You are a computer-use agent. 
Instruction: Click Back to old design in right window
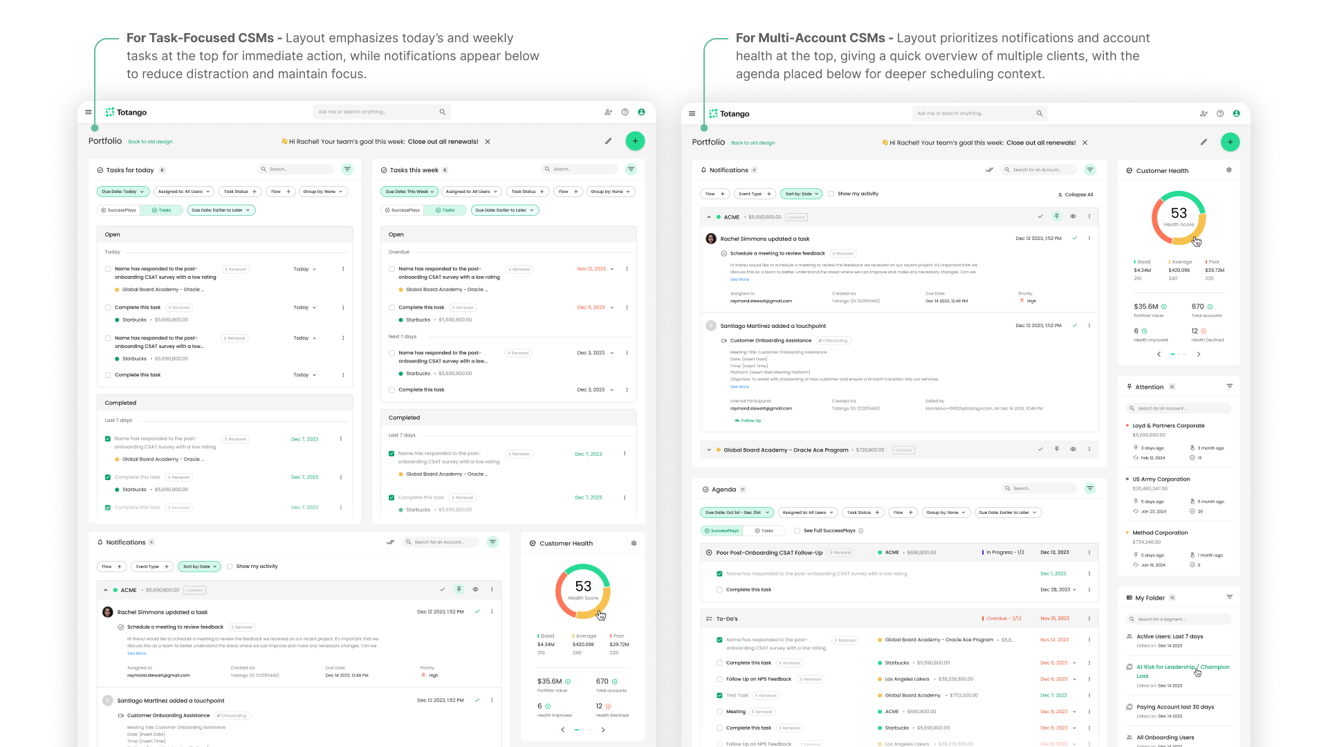click(753, 143)
